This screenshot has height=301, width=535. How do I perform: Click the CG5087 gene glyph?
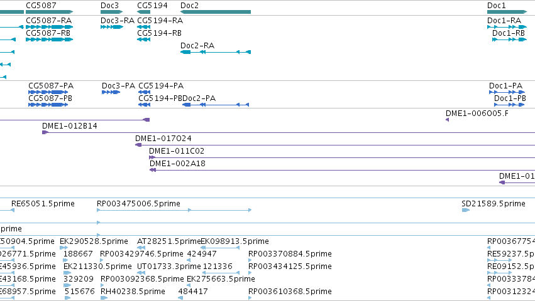(50, 12)
